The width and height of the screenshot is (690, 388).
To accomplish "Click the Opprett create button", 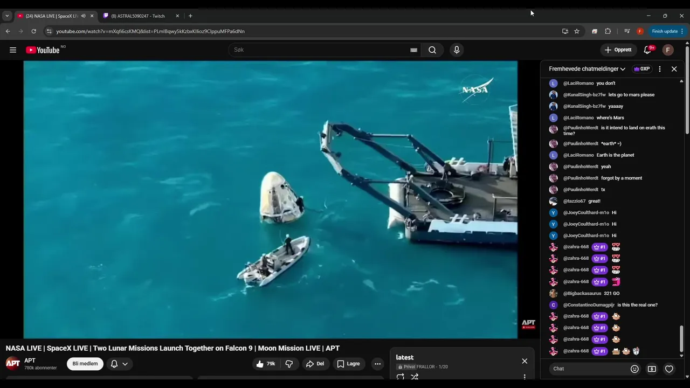I will (x=618, y=50).
